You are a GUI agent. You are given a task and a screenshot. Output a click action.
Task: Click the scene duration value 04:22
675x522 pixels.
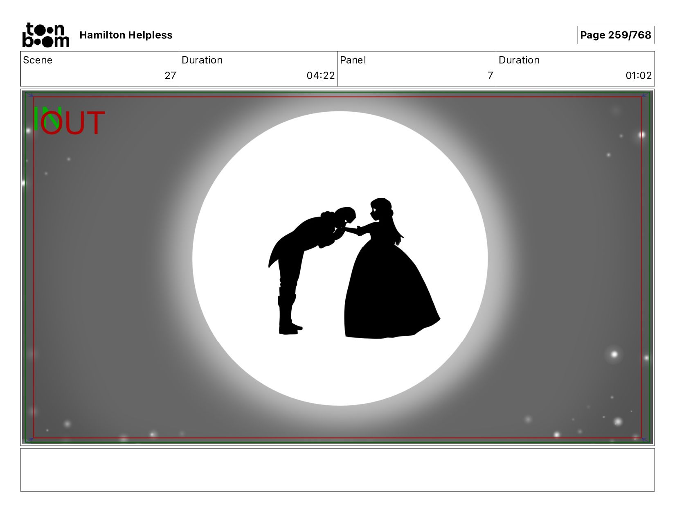[x=320, y=75]
